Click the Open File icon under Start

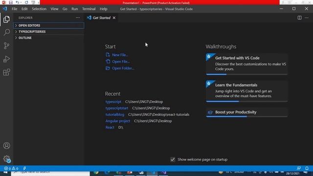(108, 62)
